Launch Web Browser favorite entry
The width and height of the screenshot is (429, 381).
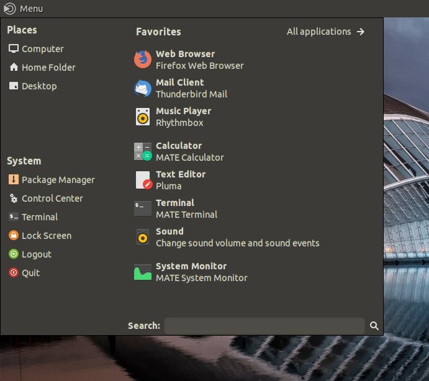coord(189,60)
